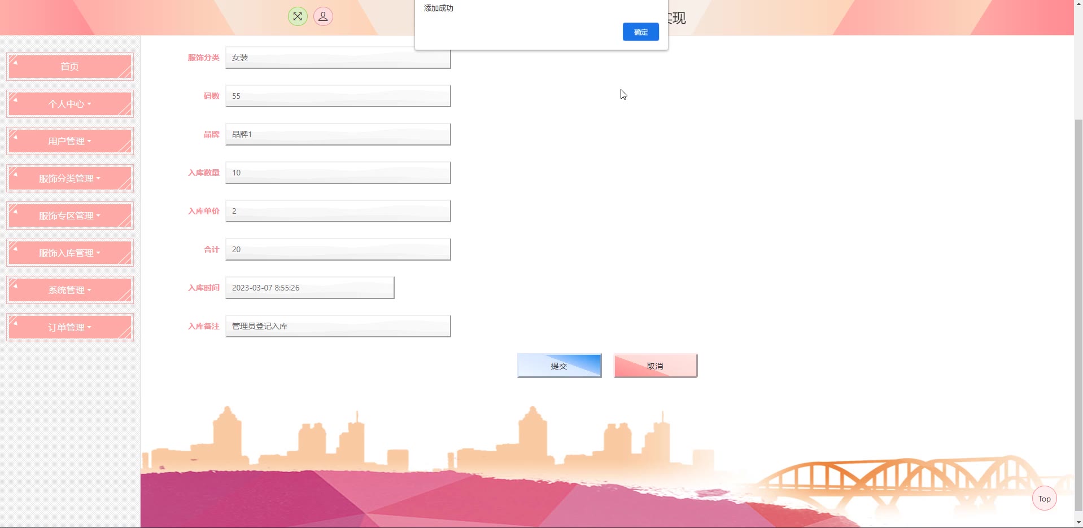Expand the 服饰入库管理 sidebar menu

70,253
